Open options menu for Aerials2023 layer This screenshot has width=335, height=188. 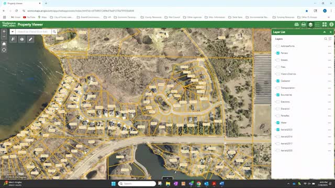[x=329, y=130]
